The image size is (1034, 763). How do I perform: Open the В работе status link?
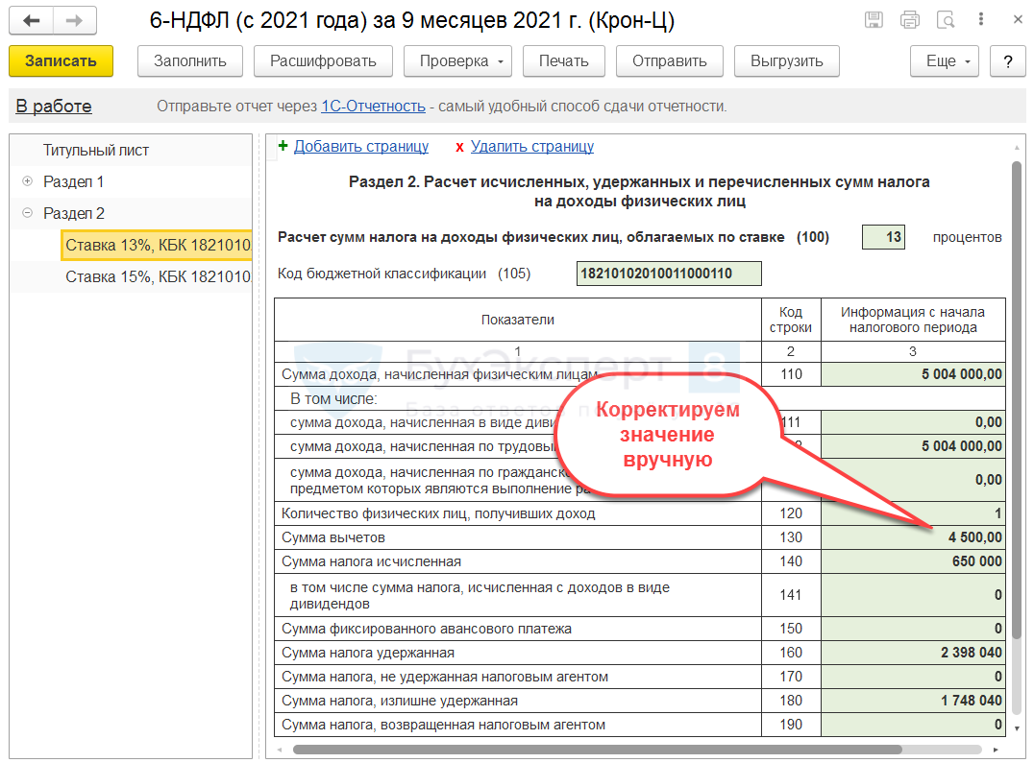click(54, 106)
